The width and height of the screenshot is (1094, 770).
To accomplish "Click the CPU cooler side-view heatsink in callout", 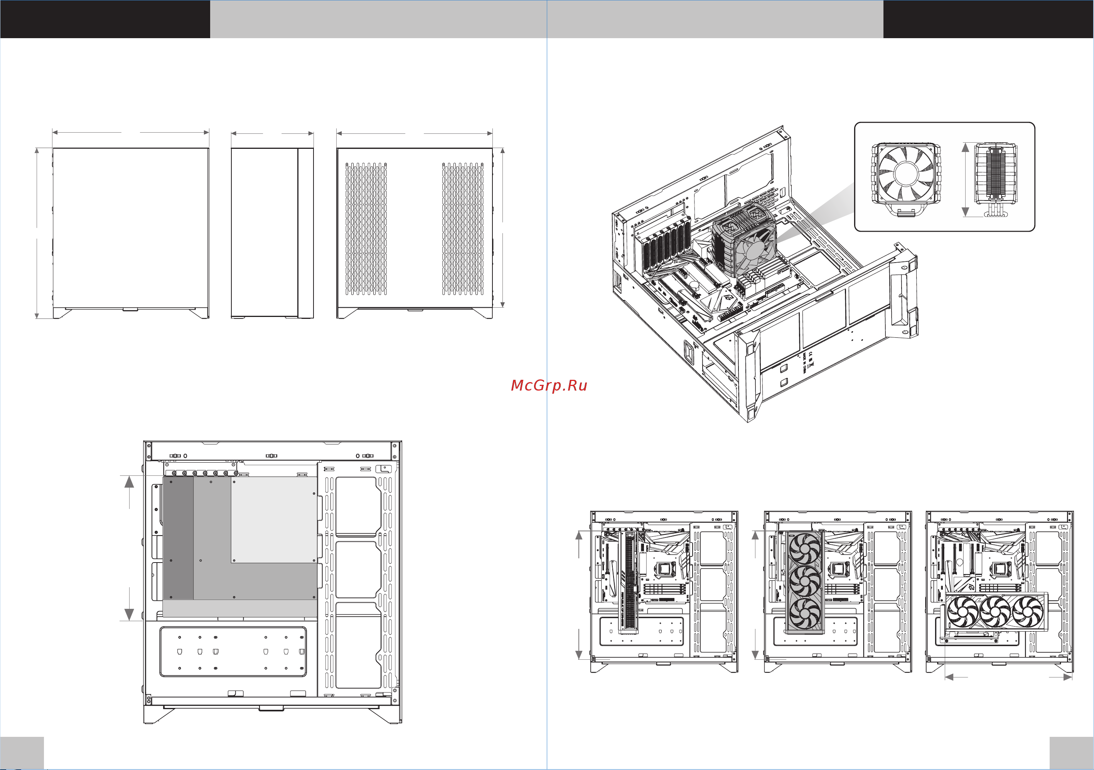I will (995, 180).
